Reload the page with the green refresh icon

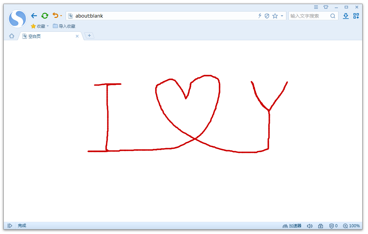45,16
